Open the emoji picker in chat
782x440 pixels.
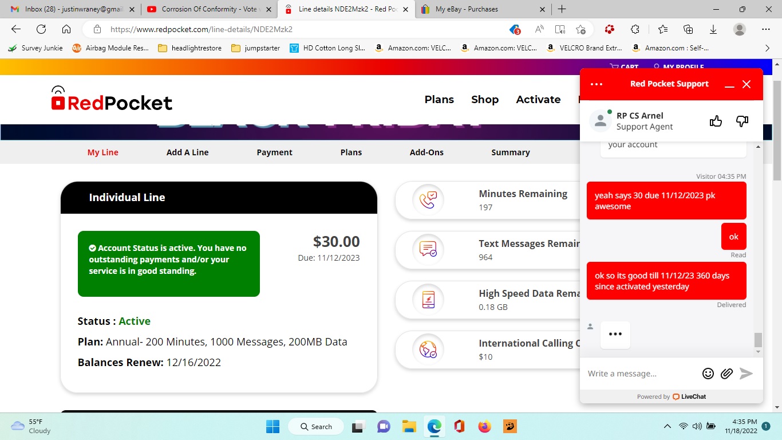pyautogui.click(x=708, y=374)
